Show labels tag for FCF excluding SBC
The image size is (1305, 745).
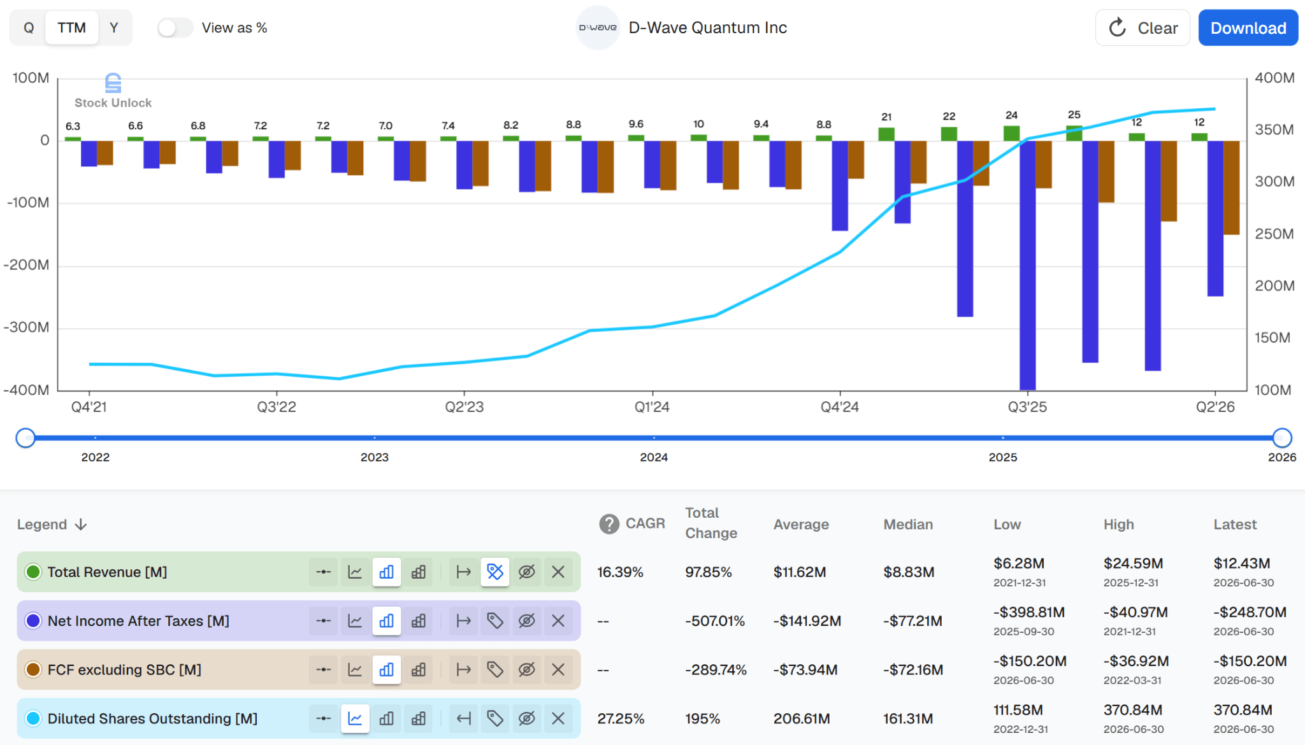pyautogui.click(x=495, y=670)
